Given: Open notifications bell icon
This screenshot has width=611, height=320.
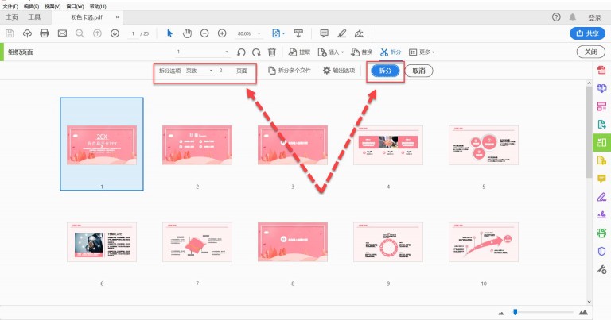Looking at the screenshot, I should [573, 17].
